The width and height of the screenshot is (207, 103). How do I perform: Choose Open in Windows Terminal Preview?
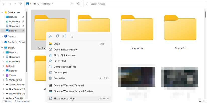79,91
